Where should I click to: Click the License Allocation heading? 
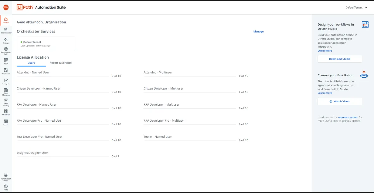[x=33, y=57]
